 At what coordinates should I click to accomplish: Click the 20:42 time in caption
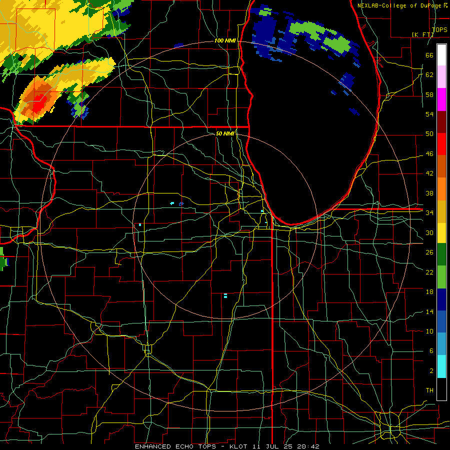point(308,446)
